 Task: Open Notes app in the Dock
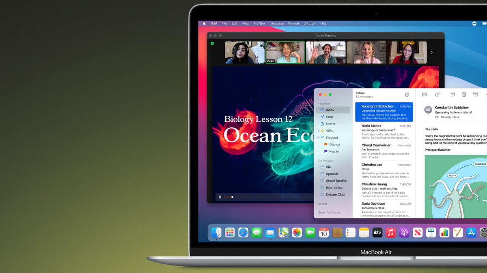coord(364,233)
